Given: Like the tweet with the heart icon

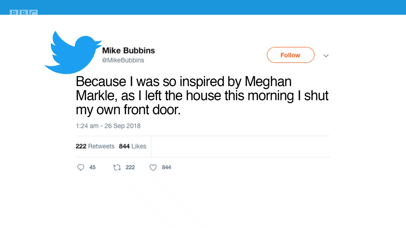Looking at the screenshot, I should [x=153, y=168].
